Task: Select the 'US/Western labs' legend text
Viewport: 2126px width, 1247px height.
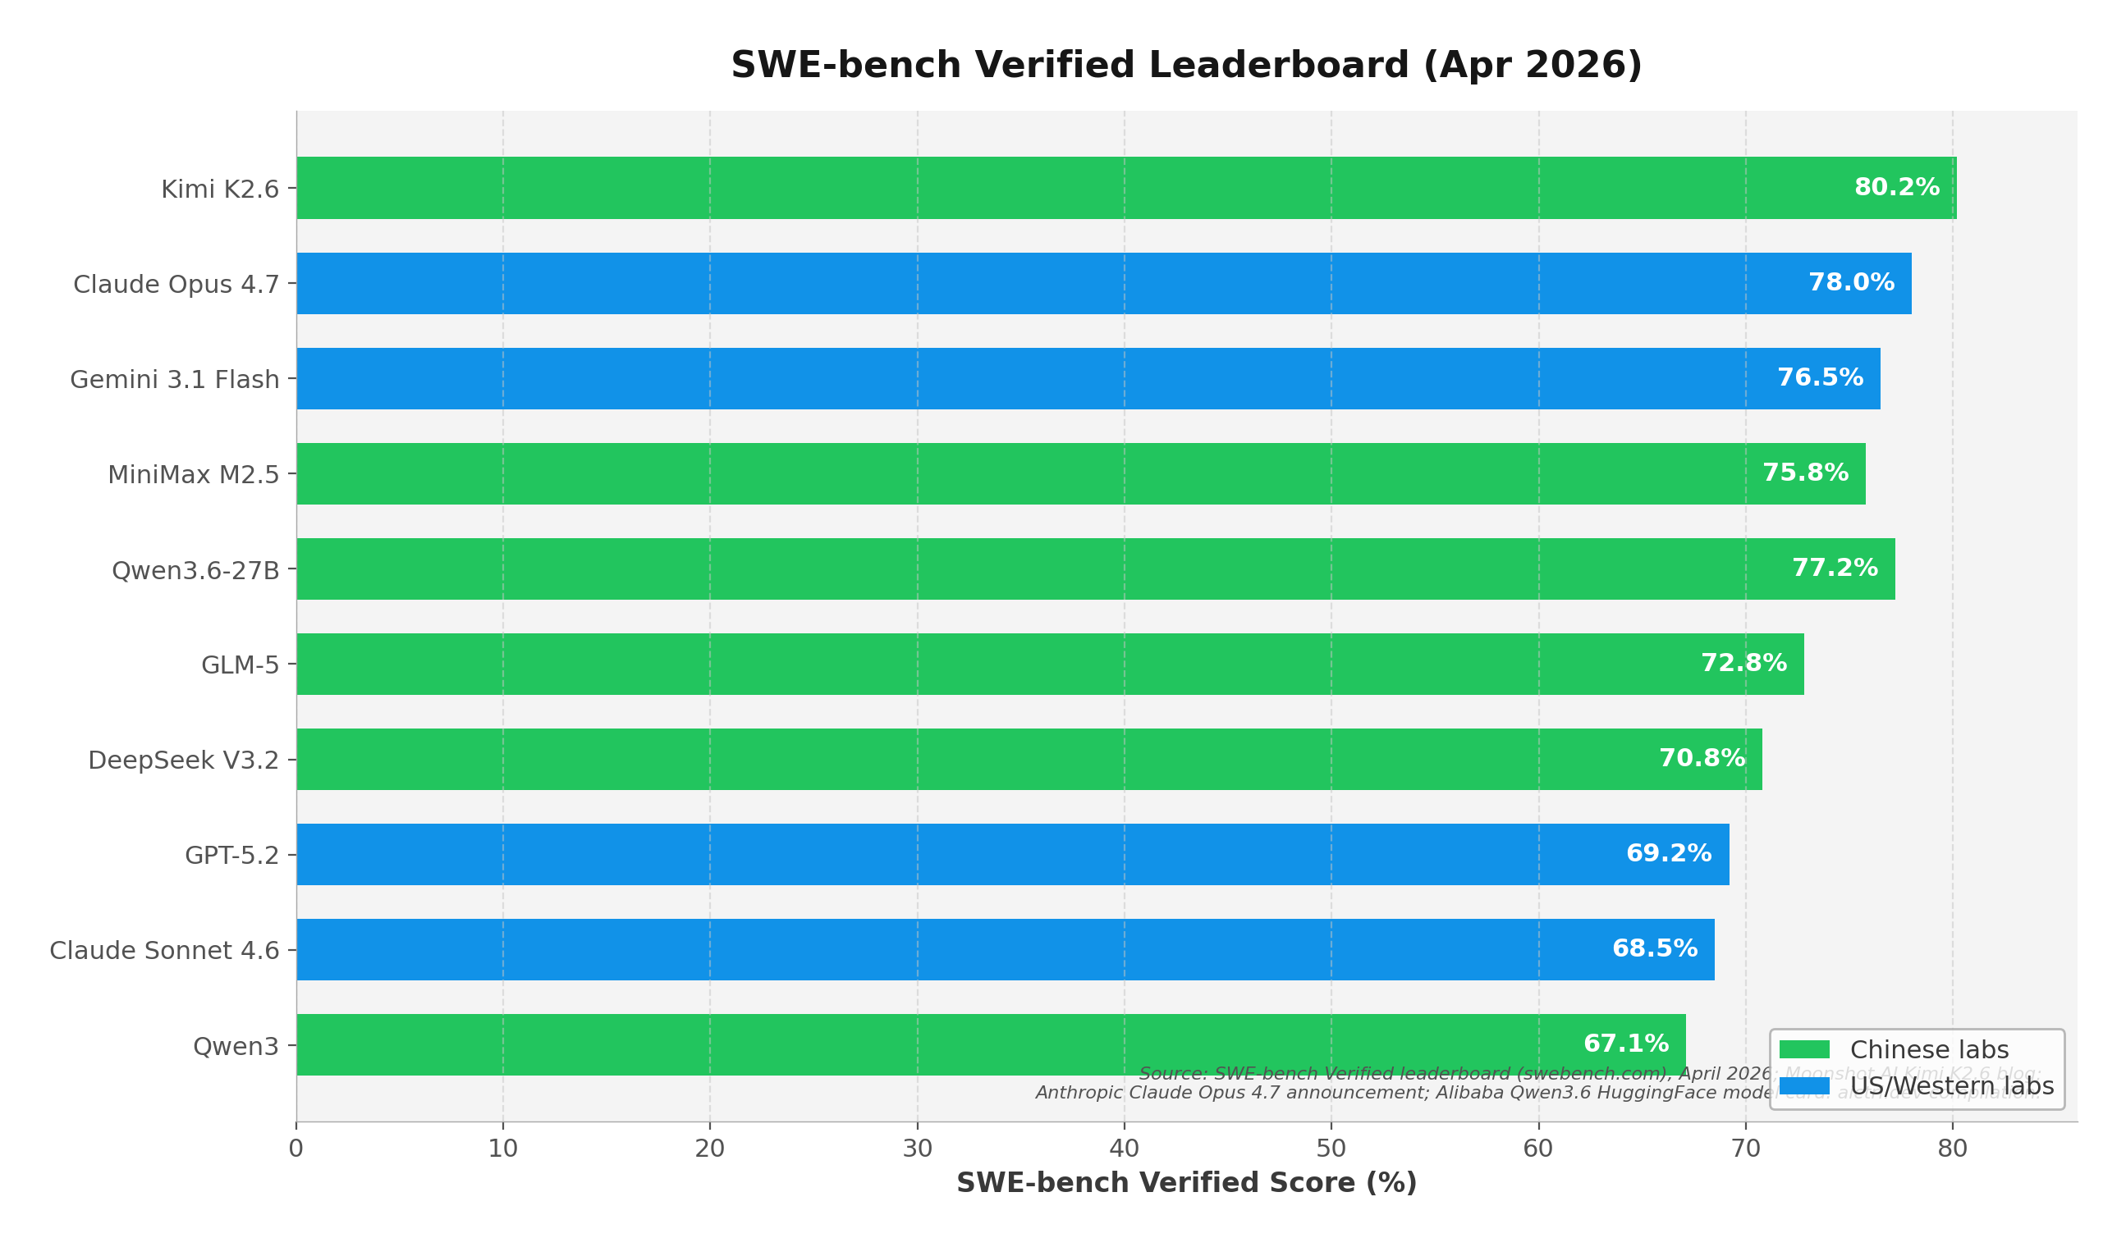Action: 1952,1088
